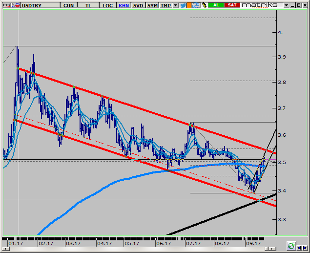Viewport: 310px width, 253px height.
Task: Click the 03.17 date label
Action: [73, 244]
